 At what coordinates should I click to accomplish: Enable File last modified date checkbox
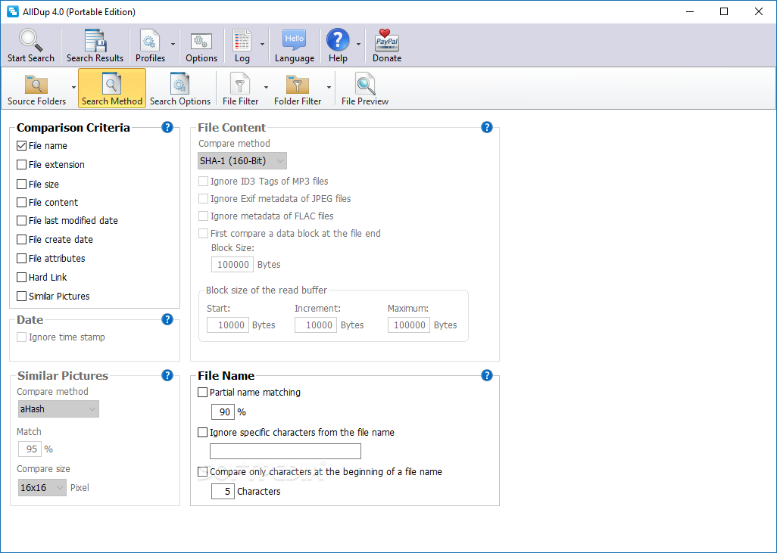(x=21, y=220)
